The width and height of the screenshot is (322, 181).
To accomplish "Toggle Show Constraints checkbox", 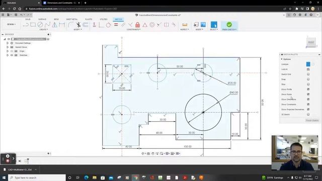I will click(308, 104).
